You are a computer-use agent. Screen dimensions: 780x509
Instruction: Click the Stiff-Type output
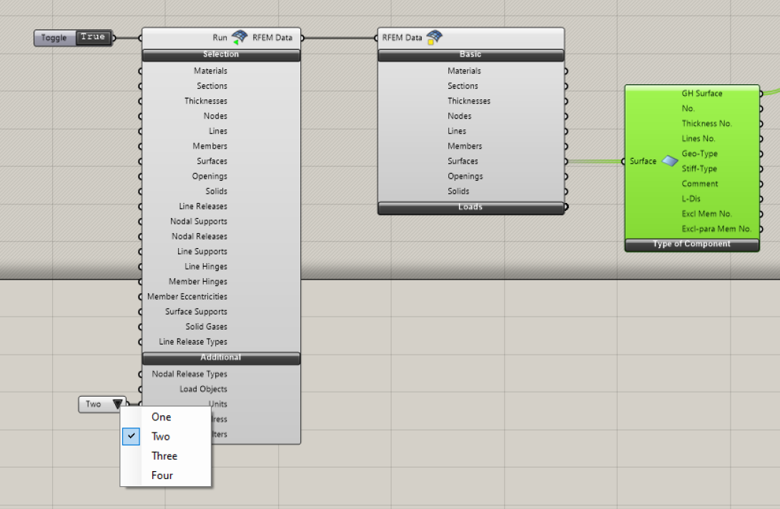699,169
